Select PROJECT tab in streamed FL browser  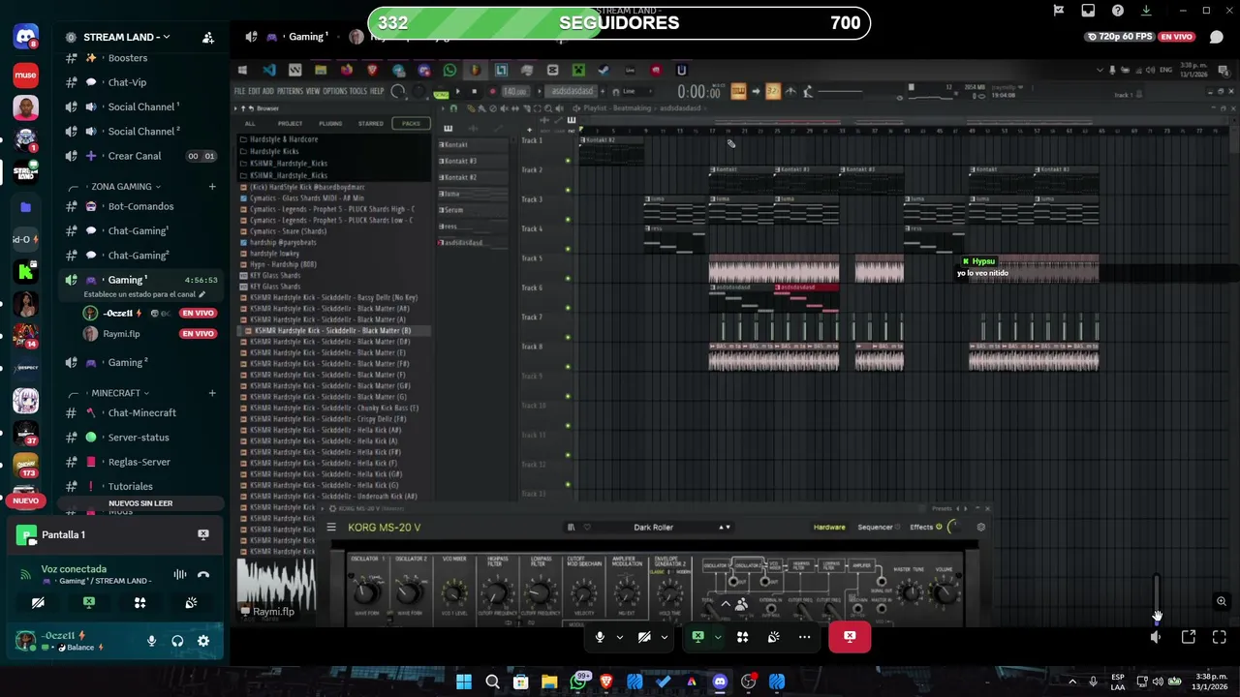pos(290,124)
